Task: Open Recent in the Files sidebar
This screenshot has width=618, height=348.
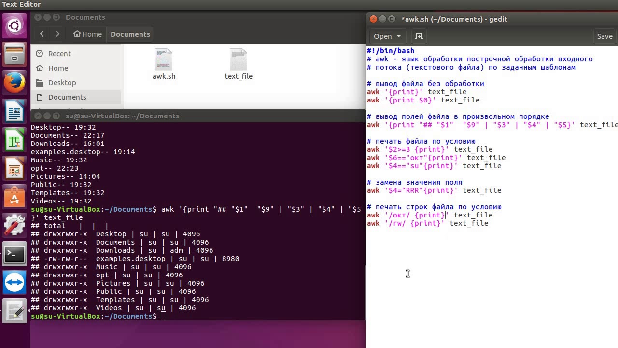Action: pos(59,54)
